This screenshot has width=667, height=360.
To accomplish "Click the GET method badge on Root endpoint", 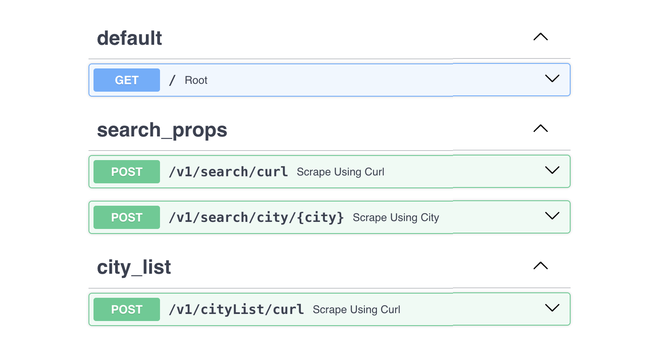I will 126,80.
